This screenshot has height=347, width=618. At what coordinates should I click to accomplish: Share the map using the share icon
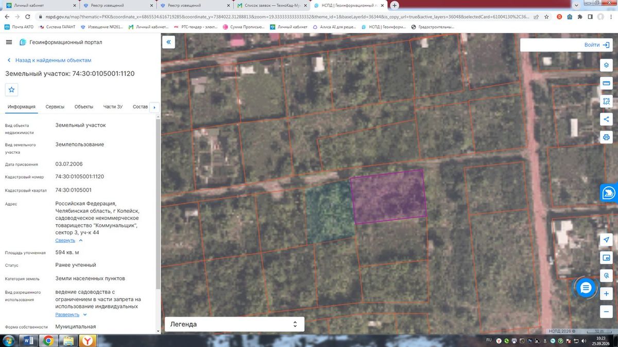coord(606,119)
